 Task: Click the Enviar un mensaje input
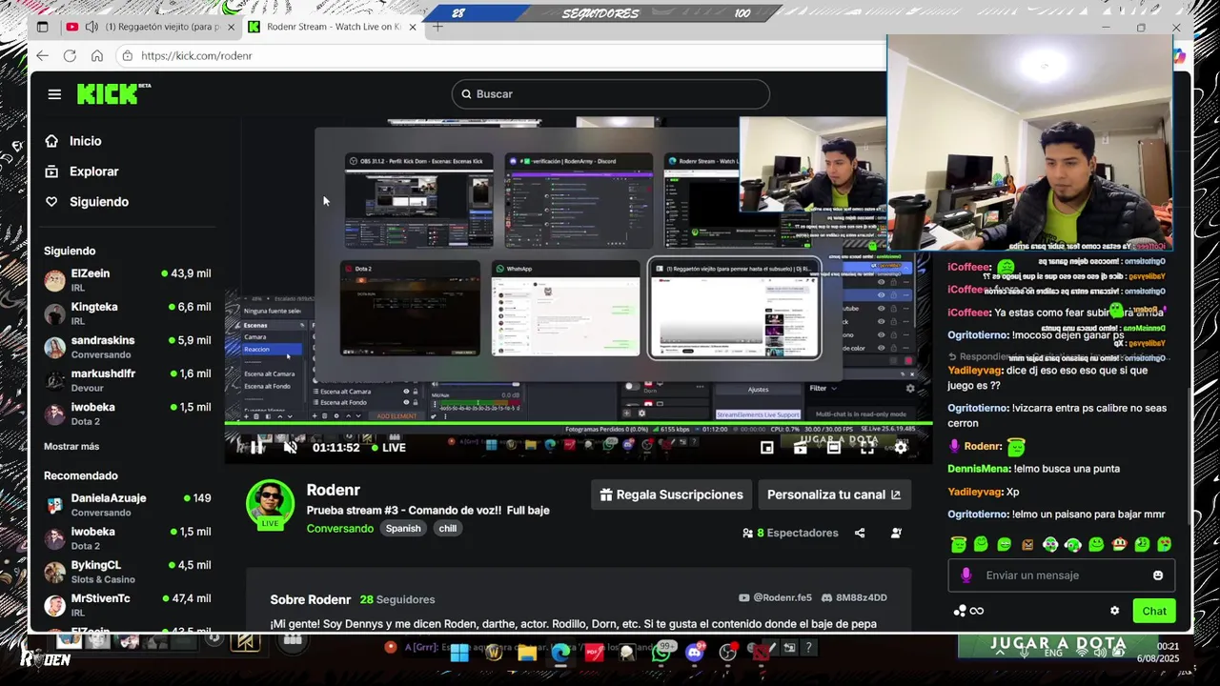[1062, 575]
